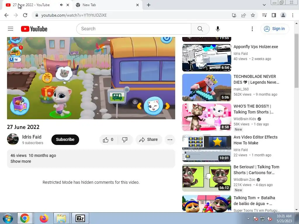Open Idris Faid channel avatar
The height and width of the screenshot is (224, 299).
(x=13, y=139)
